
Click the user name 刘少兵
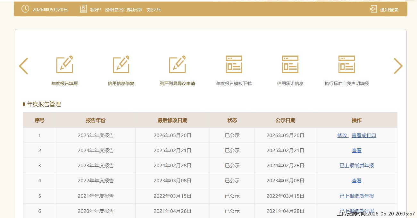click(154, 10)
